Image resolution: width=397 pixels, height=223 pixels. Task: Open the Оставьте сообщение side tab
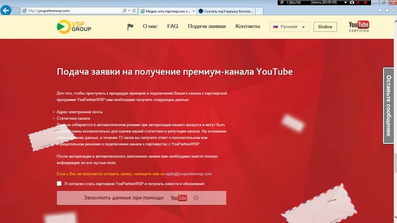[388, 106]
